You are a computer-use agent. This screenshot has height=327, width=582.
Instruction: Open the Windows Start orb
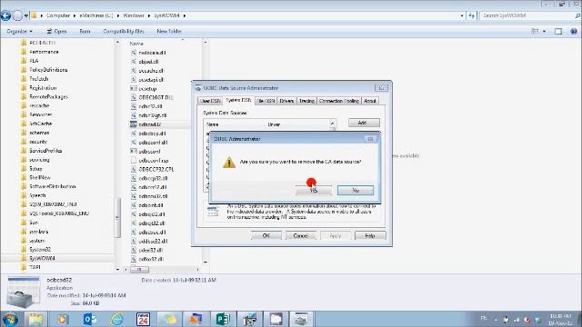click(x=10, y=320)
